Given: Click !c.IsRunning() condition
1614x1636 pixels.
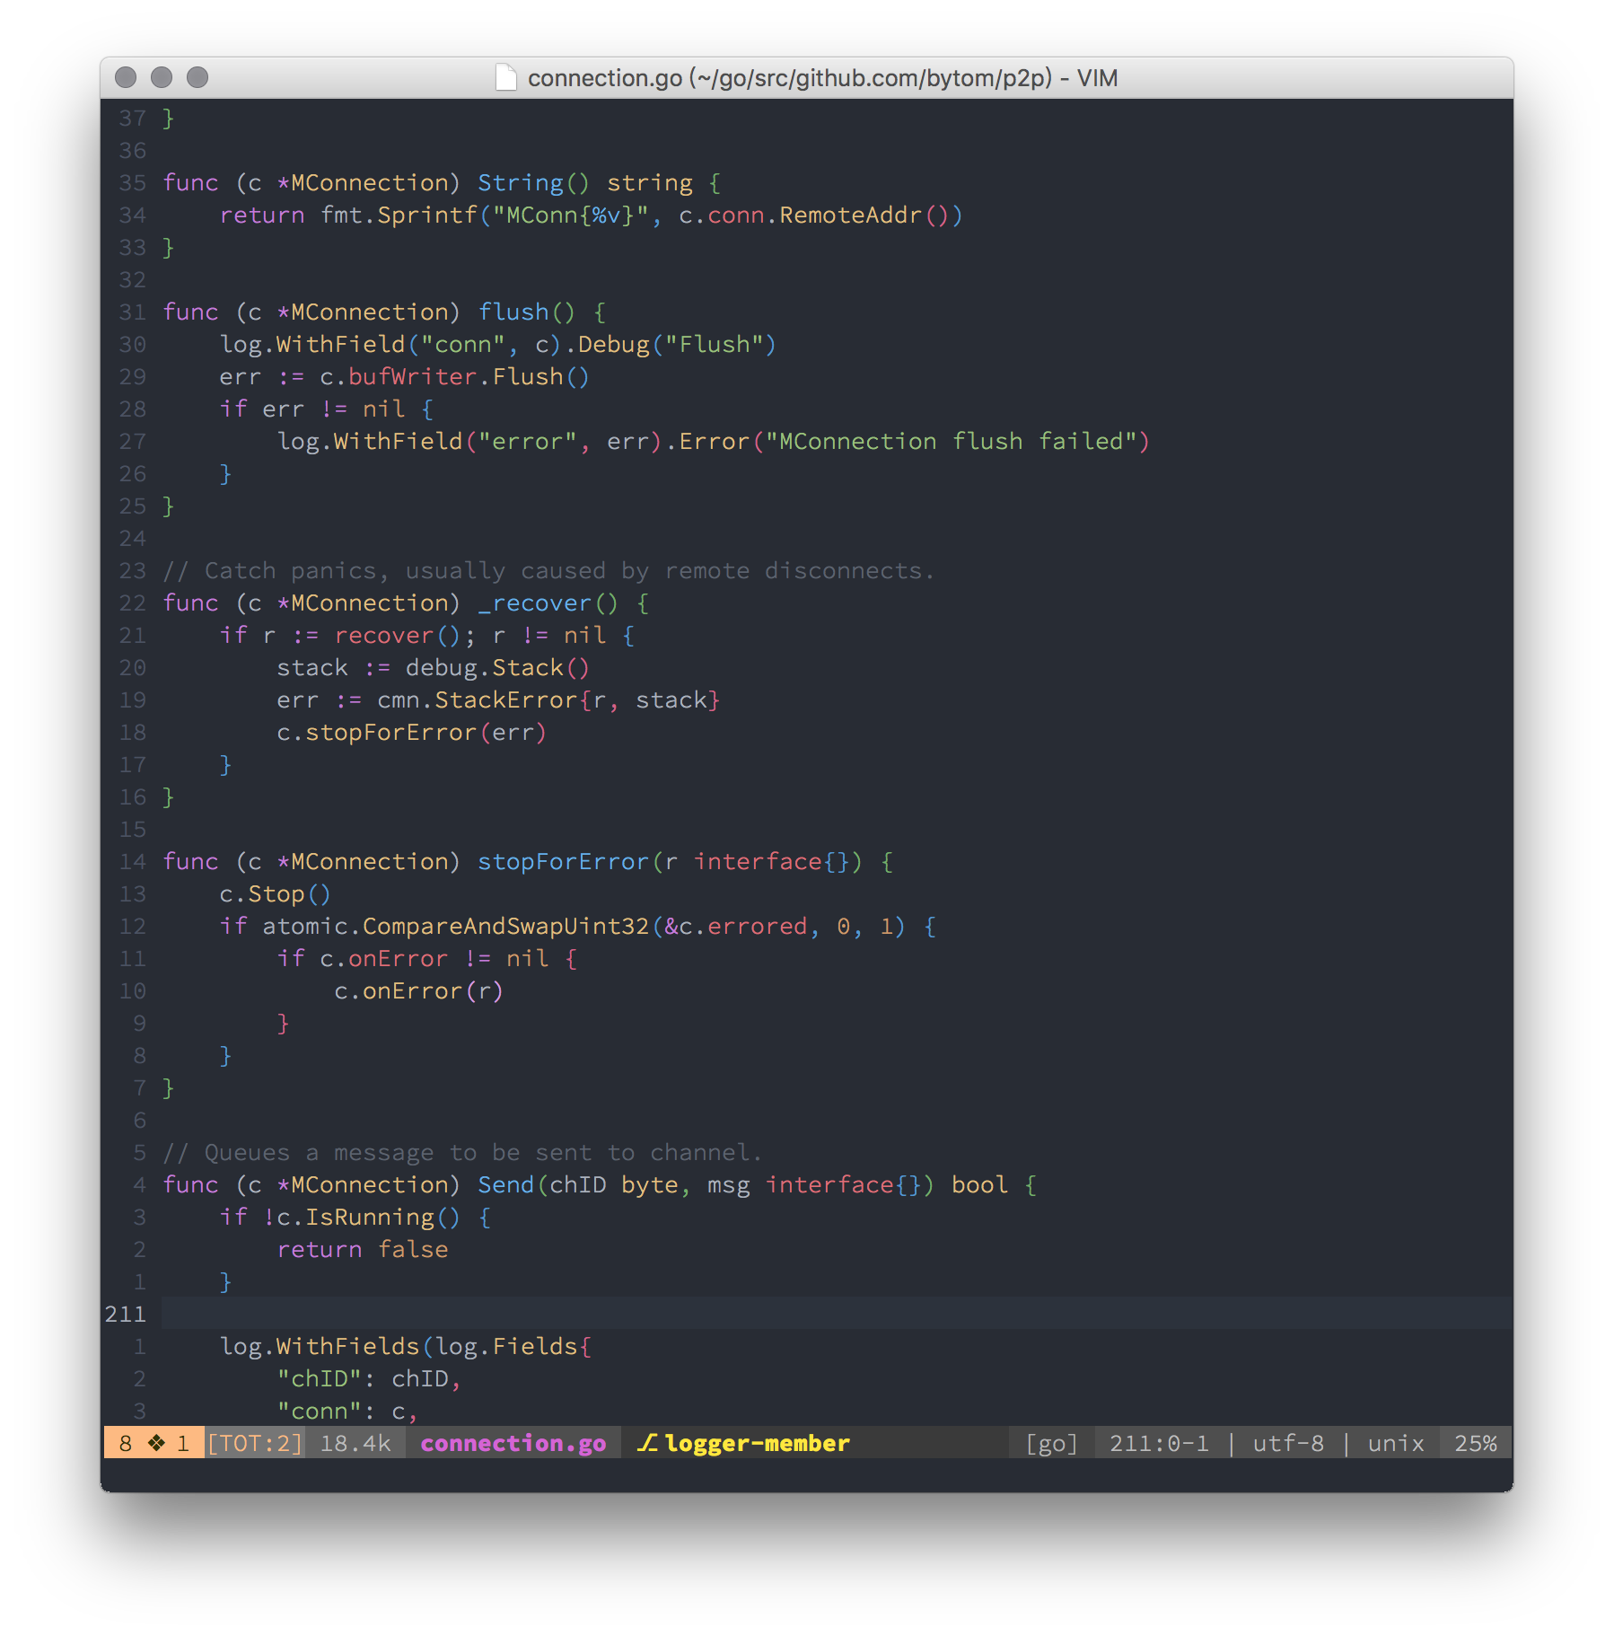Looking at the screenshot, I should pyautogui.click(x=361, y=1217).
